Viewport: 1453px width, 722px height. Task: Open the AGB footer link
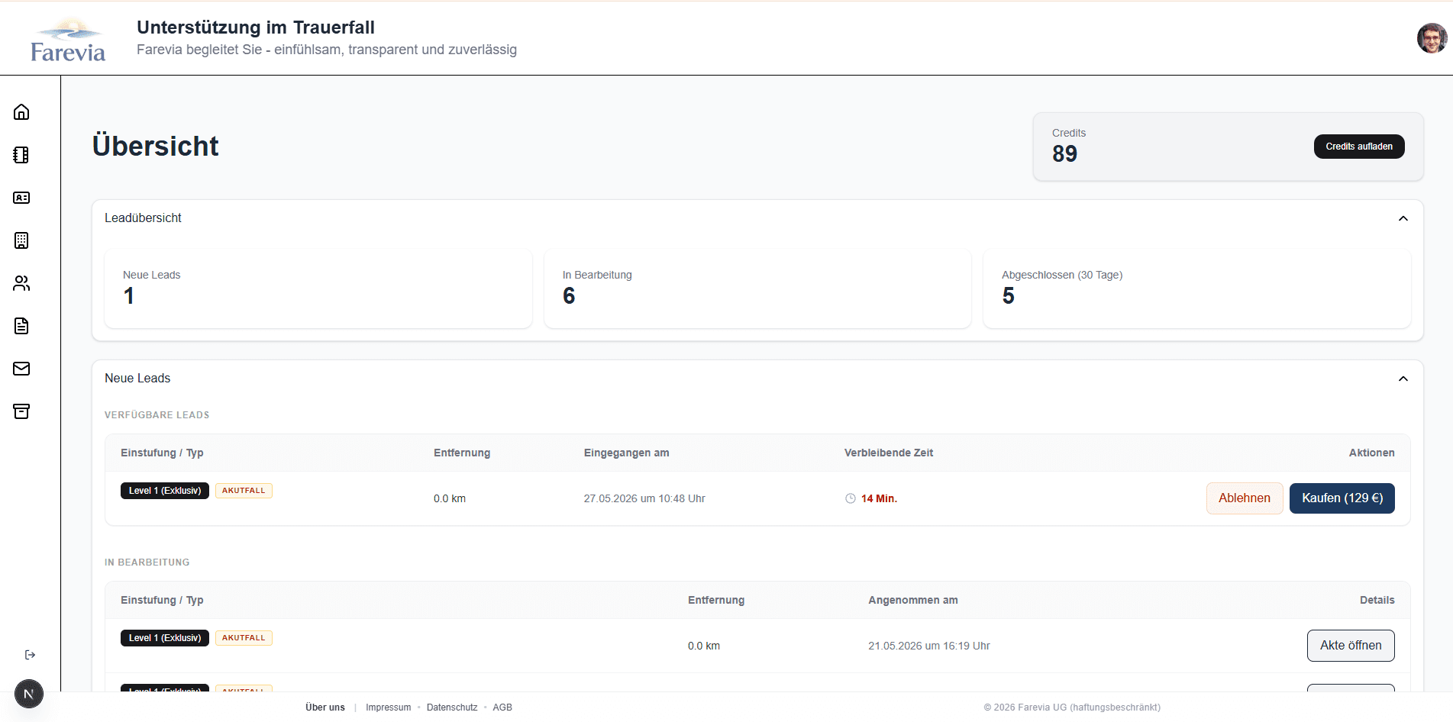coord(502,707)
